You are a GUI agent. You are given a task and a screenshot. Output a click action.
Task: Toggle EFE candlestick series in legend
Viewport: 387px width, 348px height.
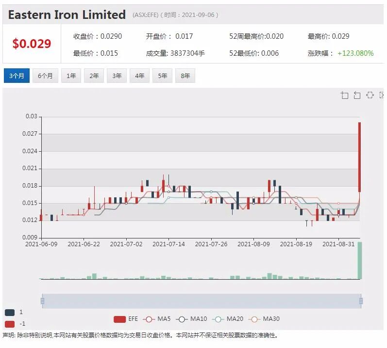[126, 319]
